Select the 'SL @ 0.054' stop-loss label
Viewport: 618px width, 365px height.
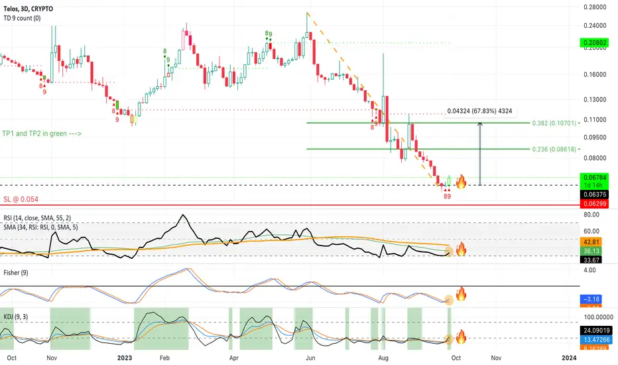coord(21,199)
